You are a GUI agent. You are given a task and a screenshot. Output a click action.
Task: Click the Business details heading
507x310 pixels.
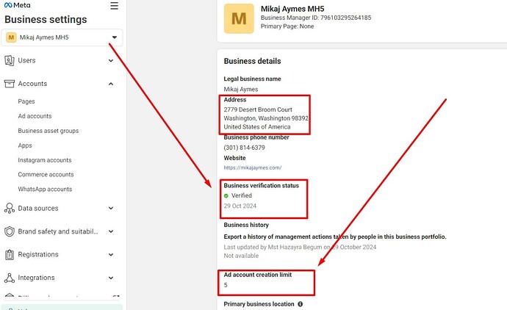(252, 61)
